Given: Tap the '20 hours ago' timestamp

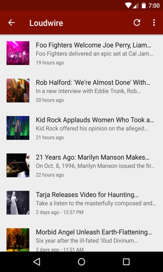Looking at the screenshot, I should (50, 100).
